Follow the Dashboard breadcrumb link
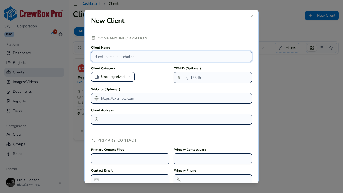 coord(91,4)
